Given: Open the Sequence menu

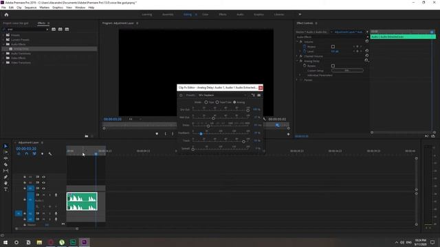Looking at the screenshot, I should [30, 8].
